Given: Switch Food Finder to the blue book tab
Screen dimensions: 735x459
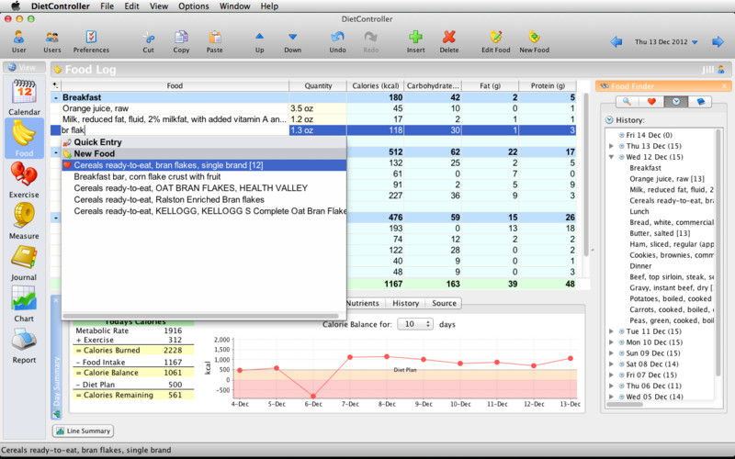Looking at the screenshot, I should pyautogui.click(x=700, y=101).
